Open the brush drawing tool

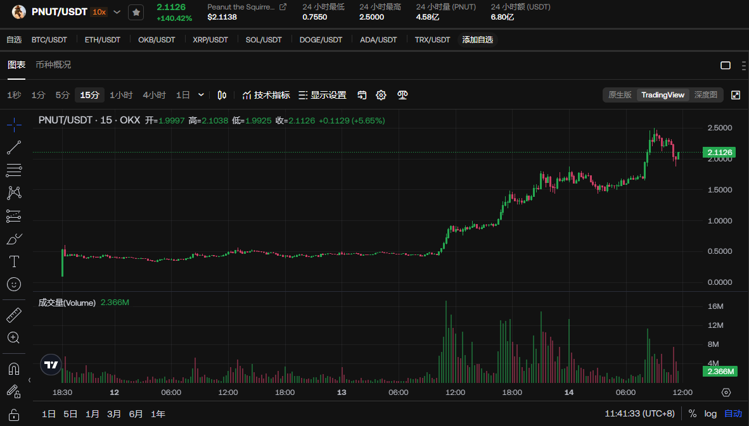point(14,239)
